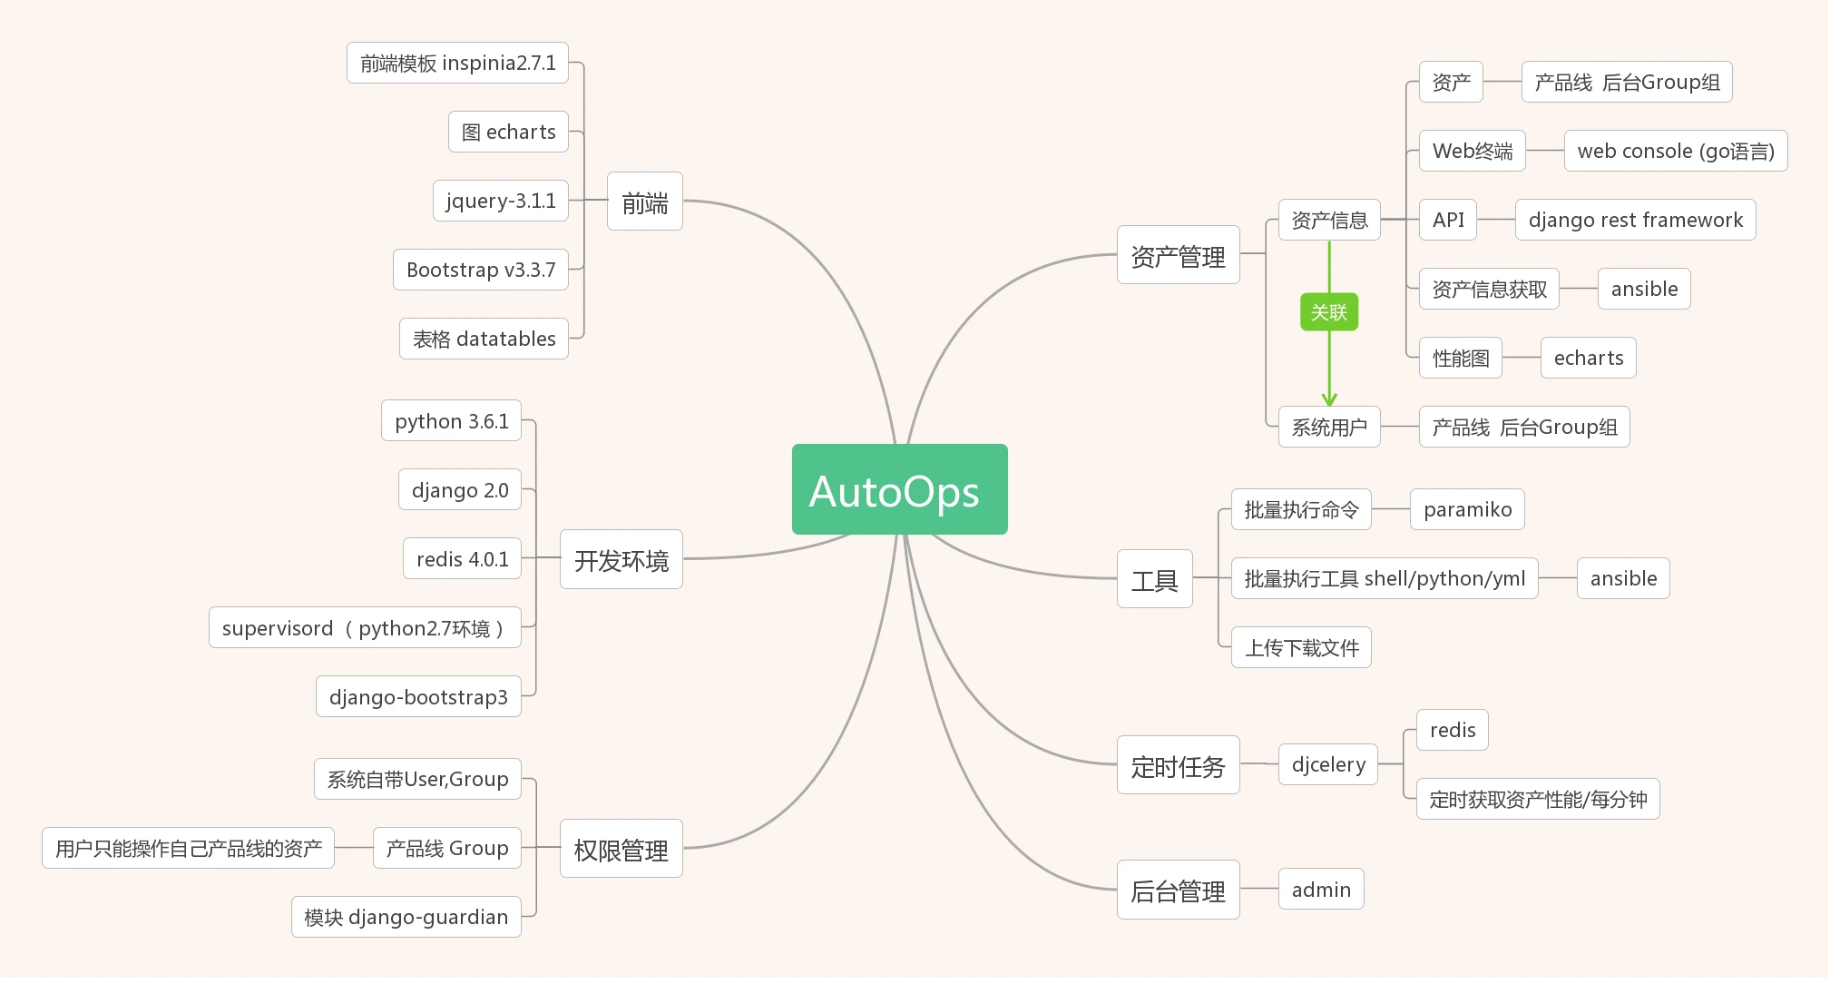Select the django 2.0 node
The image size is (1840, 984).
(x=460, y=490)
